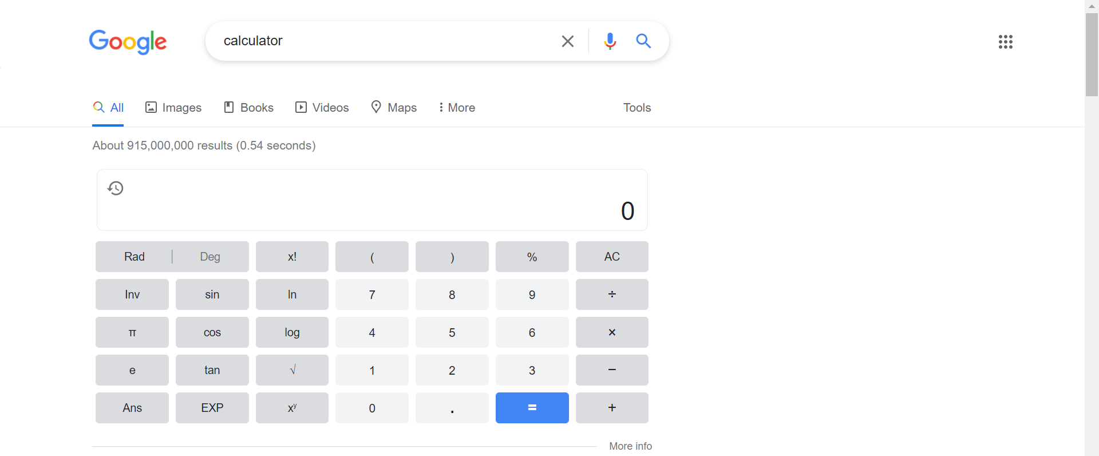Screen dimensions: 1099x456
Task: Switch to the Videos tab
Action: click(x=322, y=108)
